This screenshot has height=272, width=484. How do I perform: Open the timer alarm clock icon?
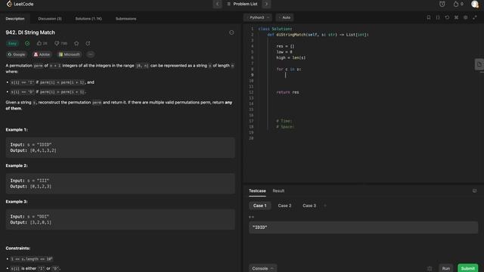click(442, 4)
